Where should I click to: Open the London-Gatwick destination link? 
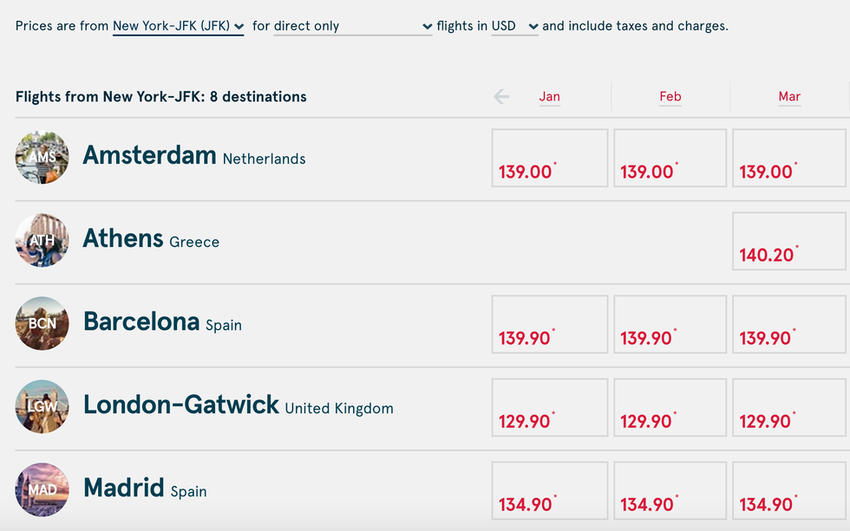pos(239,405)
